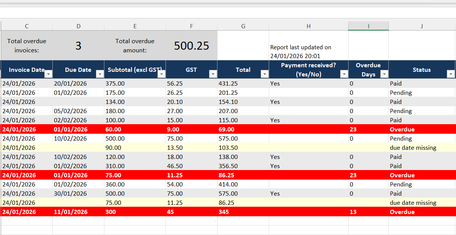Open the Payment received filter dropdown
This screenshot has height=235, width=456.
[343, 74]
